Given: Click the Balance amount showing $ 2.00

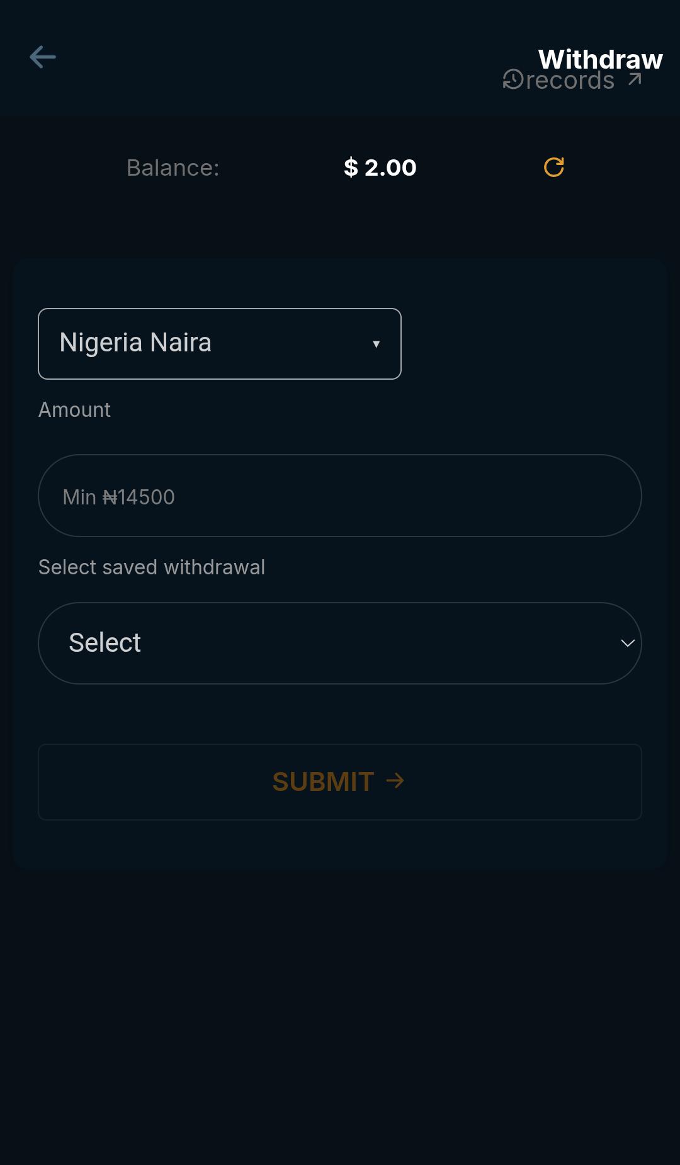Looking at the screenshot, I should (x=379, y=167).
